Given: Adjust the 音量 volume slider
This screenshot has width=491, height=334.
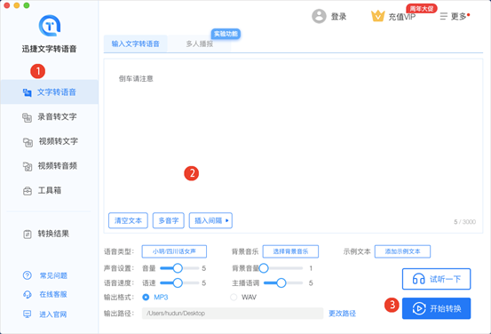Looking at the screenshot, I should point(179,268).
